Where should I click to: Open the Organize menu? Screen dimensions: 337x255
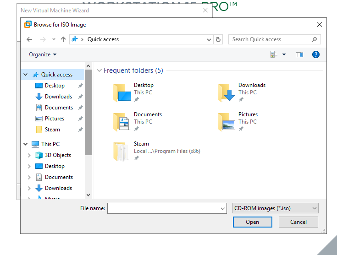(43, 54)
